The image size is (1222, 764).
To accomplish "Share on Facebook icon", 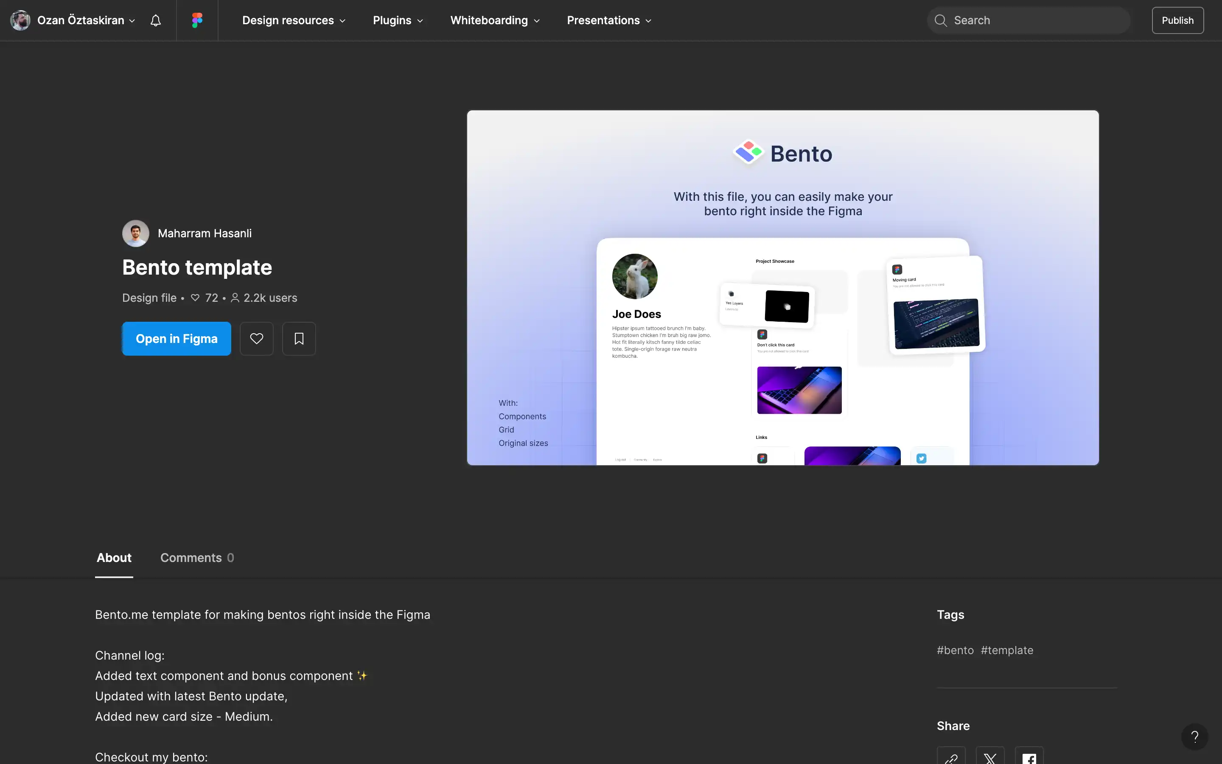I will (x=1029, y=756).
